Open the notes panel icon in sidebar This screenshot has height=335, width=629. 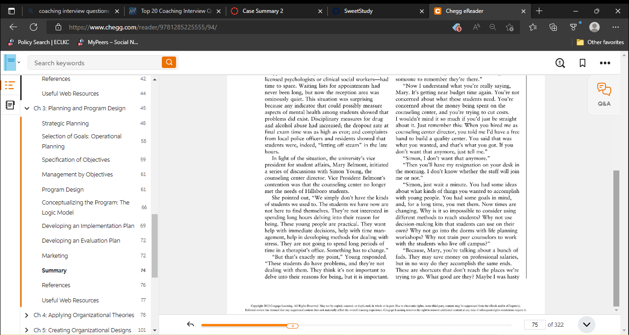coord(10,105)
